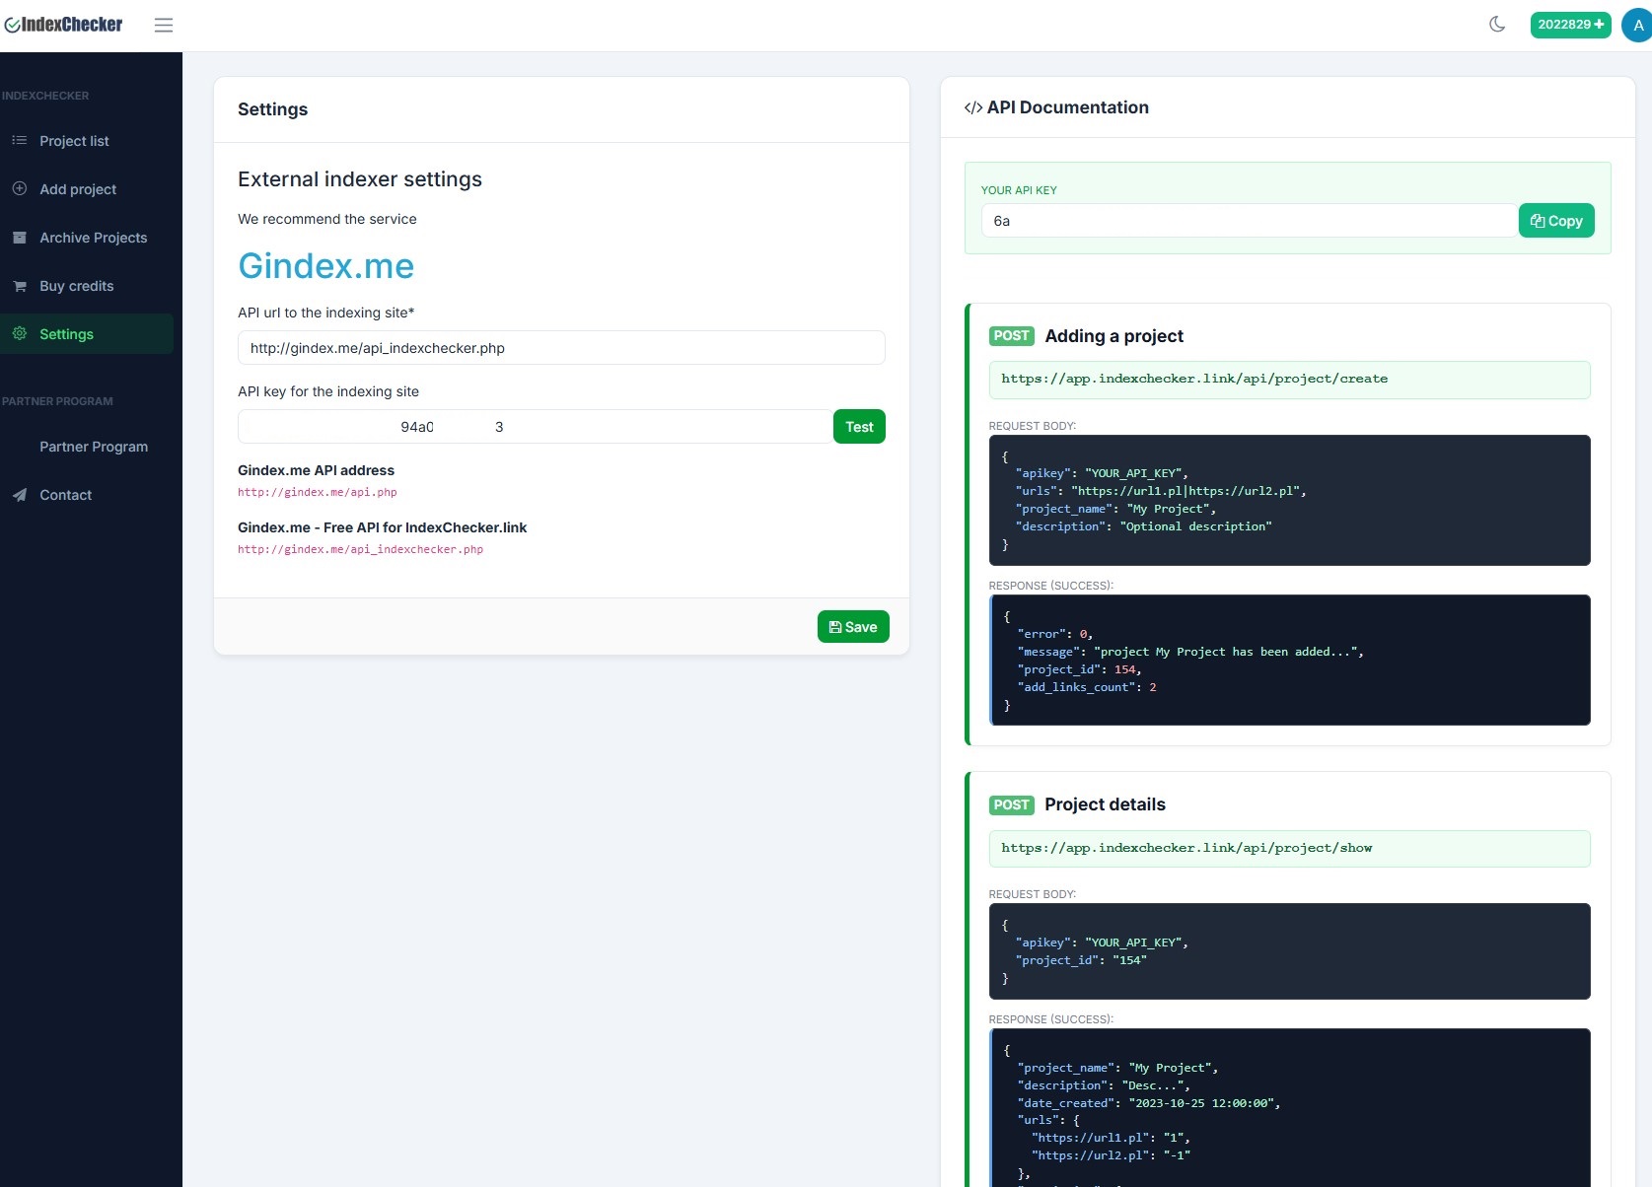Switch to dark mode moon icon
This screenshot has height=1187, width=1652.
[x=1497, y=25]
